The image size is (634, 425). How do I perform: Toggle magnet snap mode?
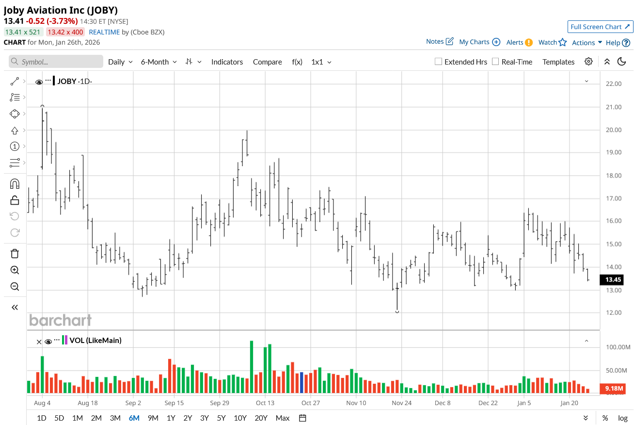point(15,183)
